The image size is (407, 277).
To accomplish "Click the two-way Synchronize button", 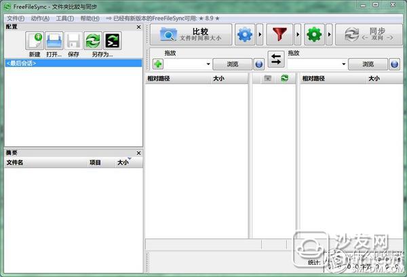I will coord(369,35).
